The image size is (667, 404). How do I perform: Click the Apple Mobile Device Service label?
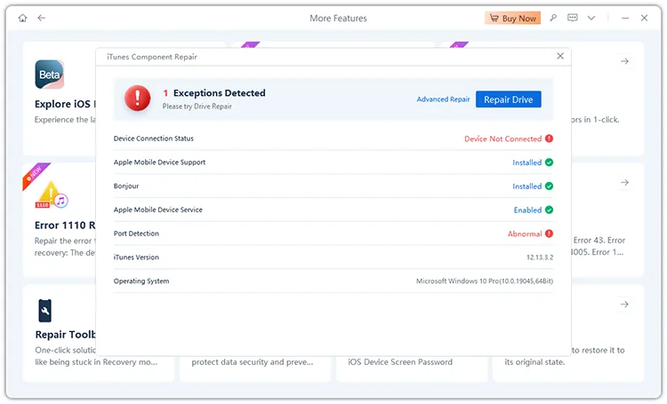[x=158, y=210]
